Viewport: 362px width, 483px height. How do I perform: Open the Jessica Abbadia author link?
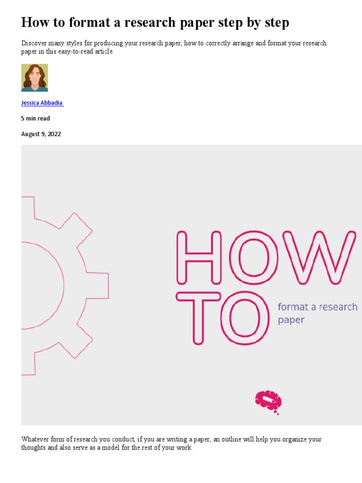42,103
